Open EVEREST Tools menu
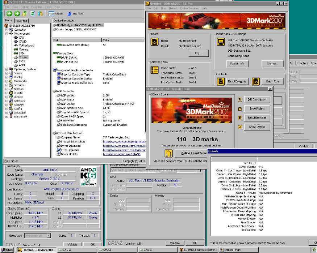Viewport: 317px width, 253px height. (x=48, y=7)
